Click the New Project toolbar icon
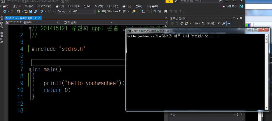This screenshot has height=121, width=272. pyautogui.click(x=19, y=11)
